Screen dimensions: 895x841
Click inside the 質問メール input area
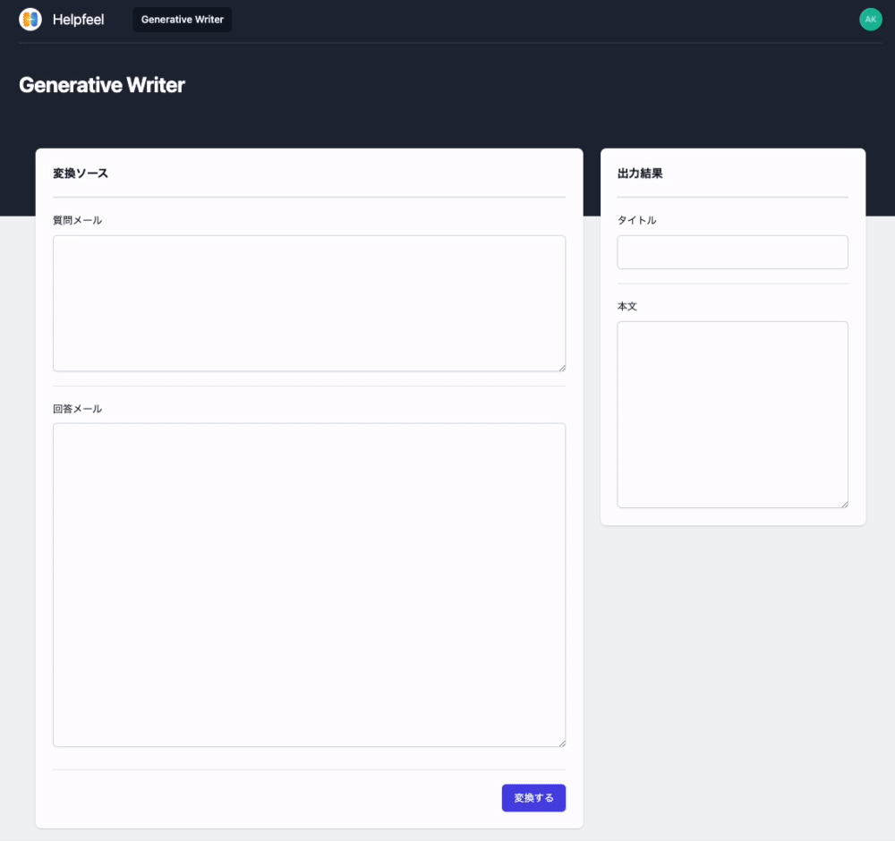point(309,302)
